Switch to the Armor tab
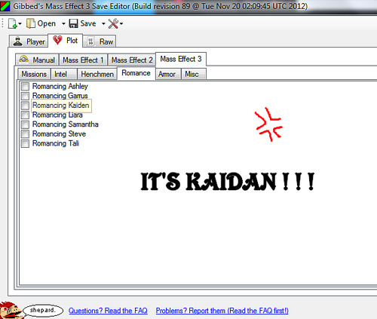377x319 pixels. point(168,74)
